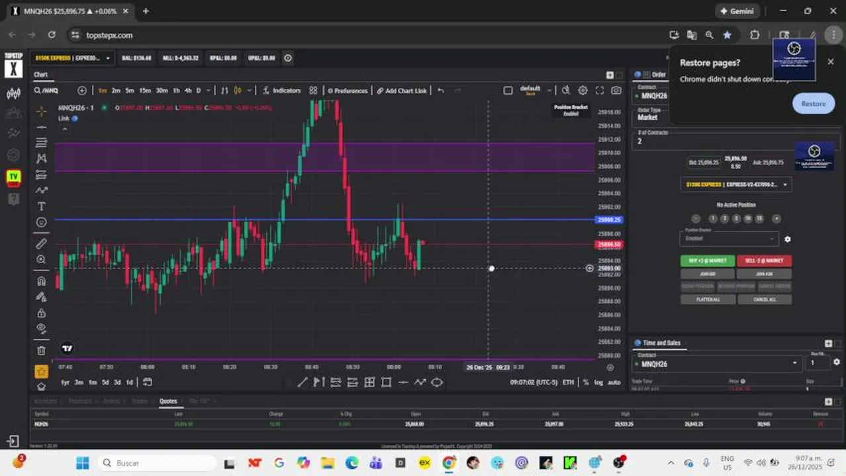Click the JOIN BID button
The width and height of the screenshot is (846, 476).
(x=708, y=274)
